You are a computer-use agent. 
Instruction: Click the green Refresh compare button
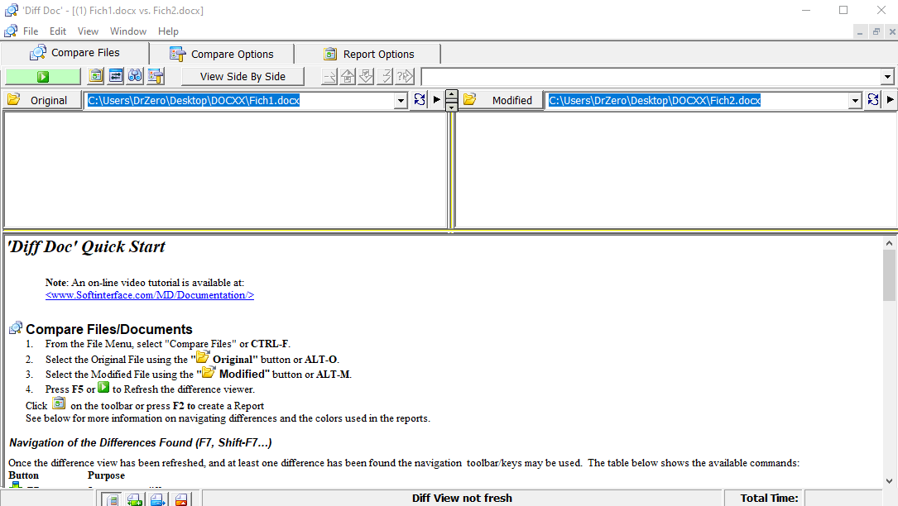point(43,76)
